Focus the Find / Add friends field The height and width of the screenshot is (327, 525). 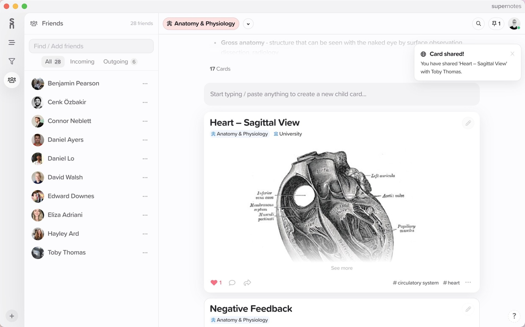pos(91,46)
